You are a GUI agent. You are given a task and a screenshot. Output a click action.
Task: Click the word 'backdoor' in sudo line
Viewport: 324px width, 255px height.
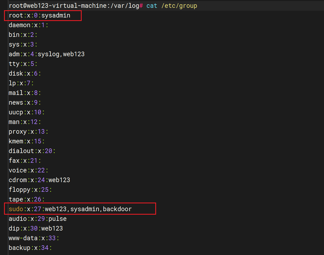[117, 209]
